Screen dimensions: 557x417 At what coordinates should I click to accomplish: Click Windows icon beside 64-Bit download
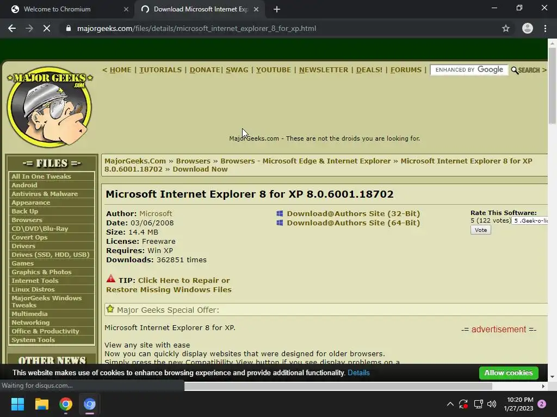280,223
